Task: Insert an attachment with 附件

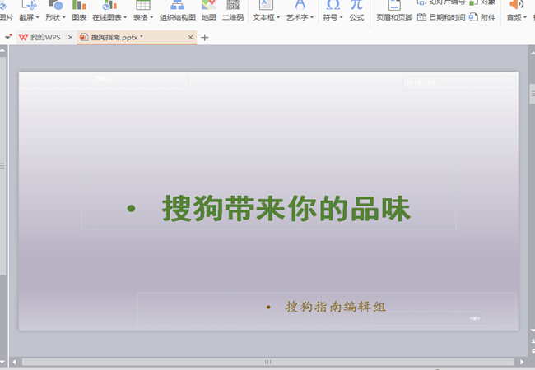Action: click(x=482, y=17)
